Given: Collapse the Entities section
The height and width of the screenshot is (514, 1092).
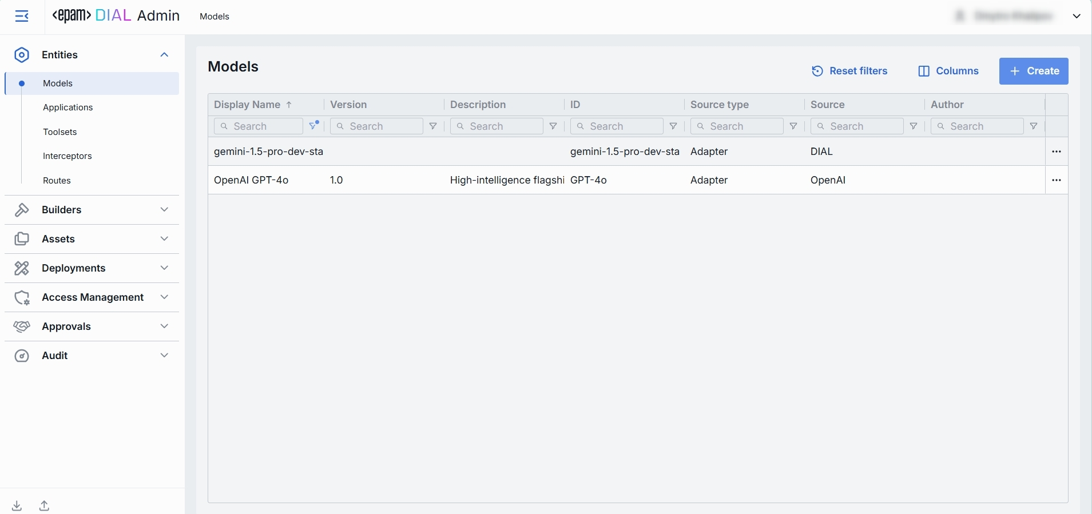Looking at the screenshot, I should click(x=164, y=55).
